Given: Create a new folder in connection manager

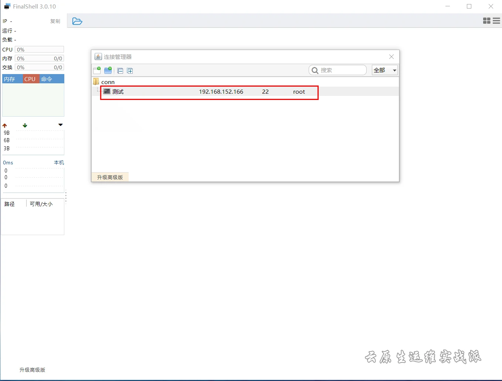Looking at the screenshot, I should 108,70.
